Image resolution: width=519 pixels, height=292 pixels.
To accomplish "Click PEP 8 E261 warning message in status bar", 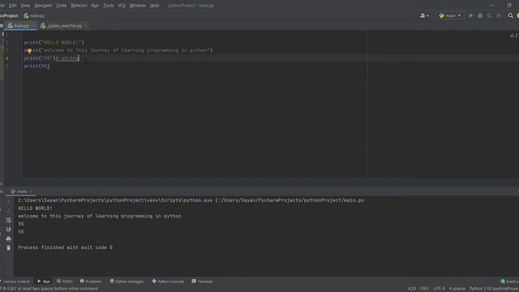I will point(49,289).
